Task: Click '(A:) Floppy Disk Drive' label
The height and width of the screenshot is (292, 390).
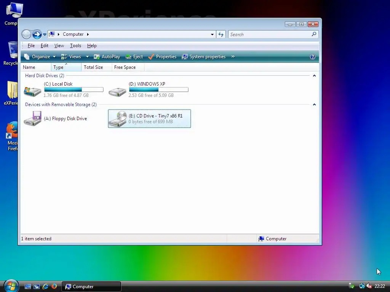Action: point(66,119)
